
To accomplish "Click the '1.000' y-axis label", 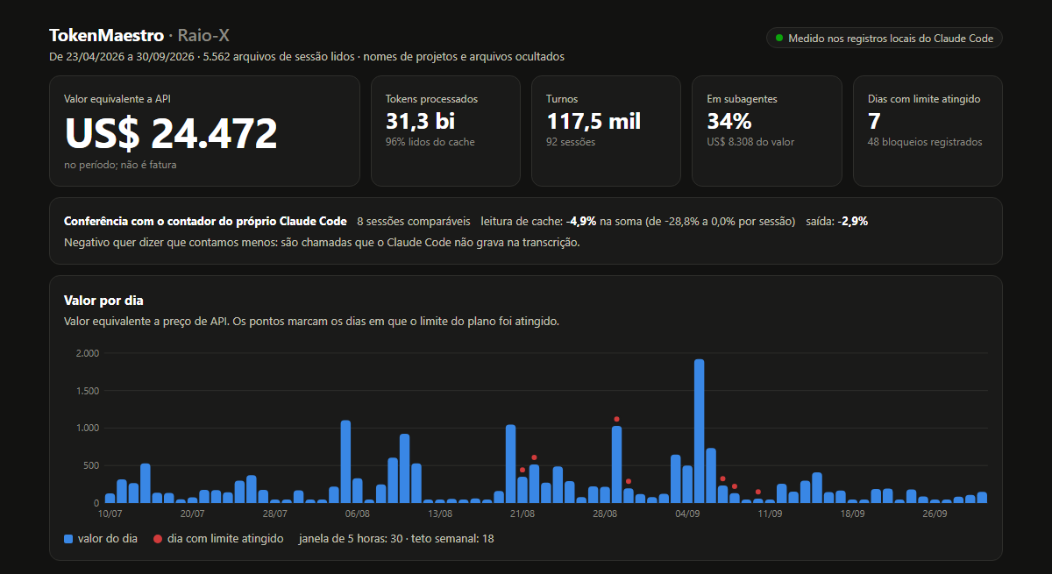I will click(x=88, y=428).
